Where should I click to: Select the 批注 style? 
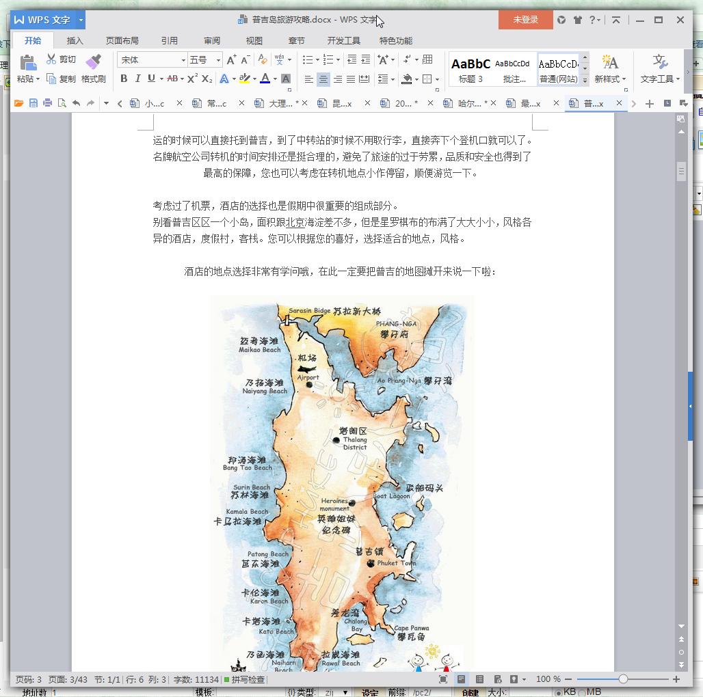click(514, 70)
